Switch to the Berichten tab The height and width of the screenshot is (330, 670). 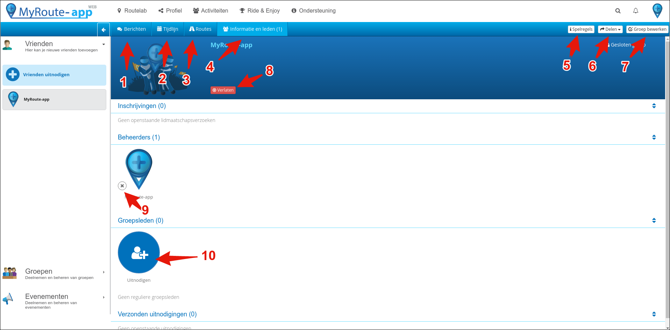[x=131, y=29]
